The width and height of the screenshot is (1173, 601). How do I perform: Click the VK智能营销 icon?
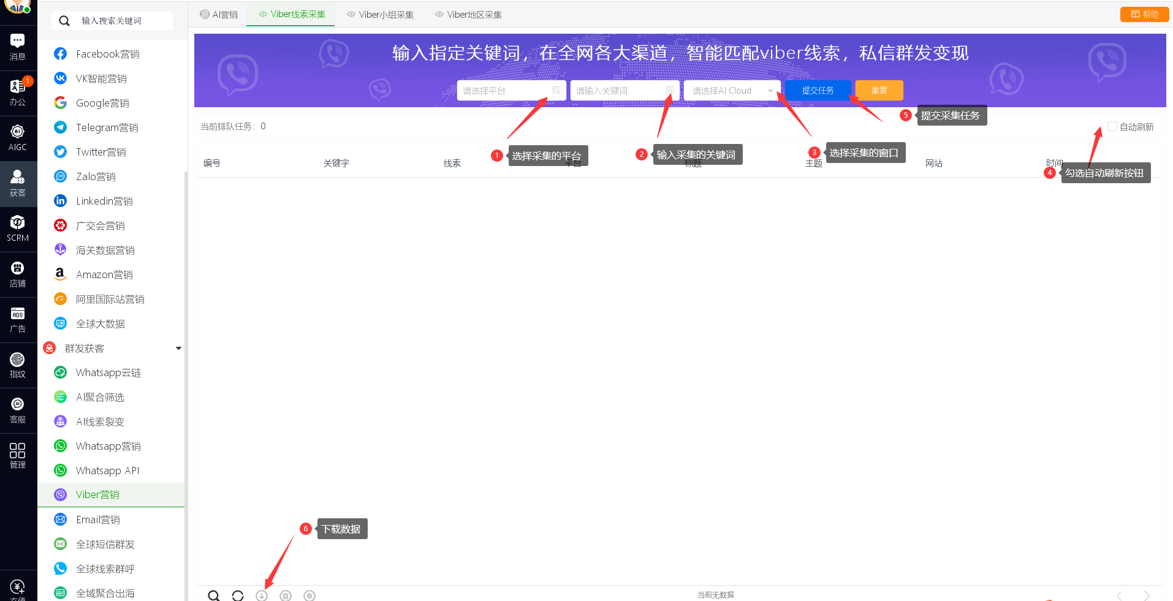coord(60,78)
